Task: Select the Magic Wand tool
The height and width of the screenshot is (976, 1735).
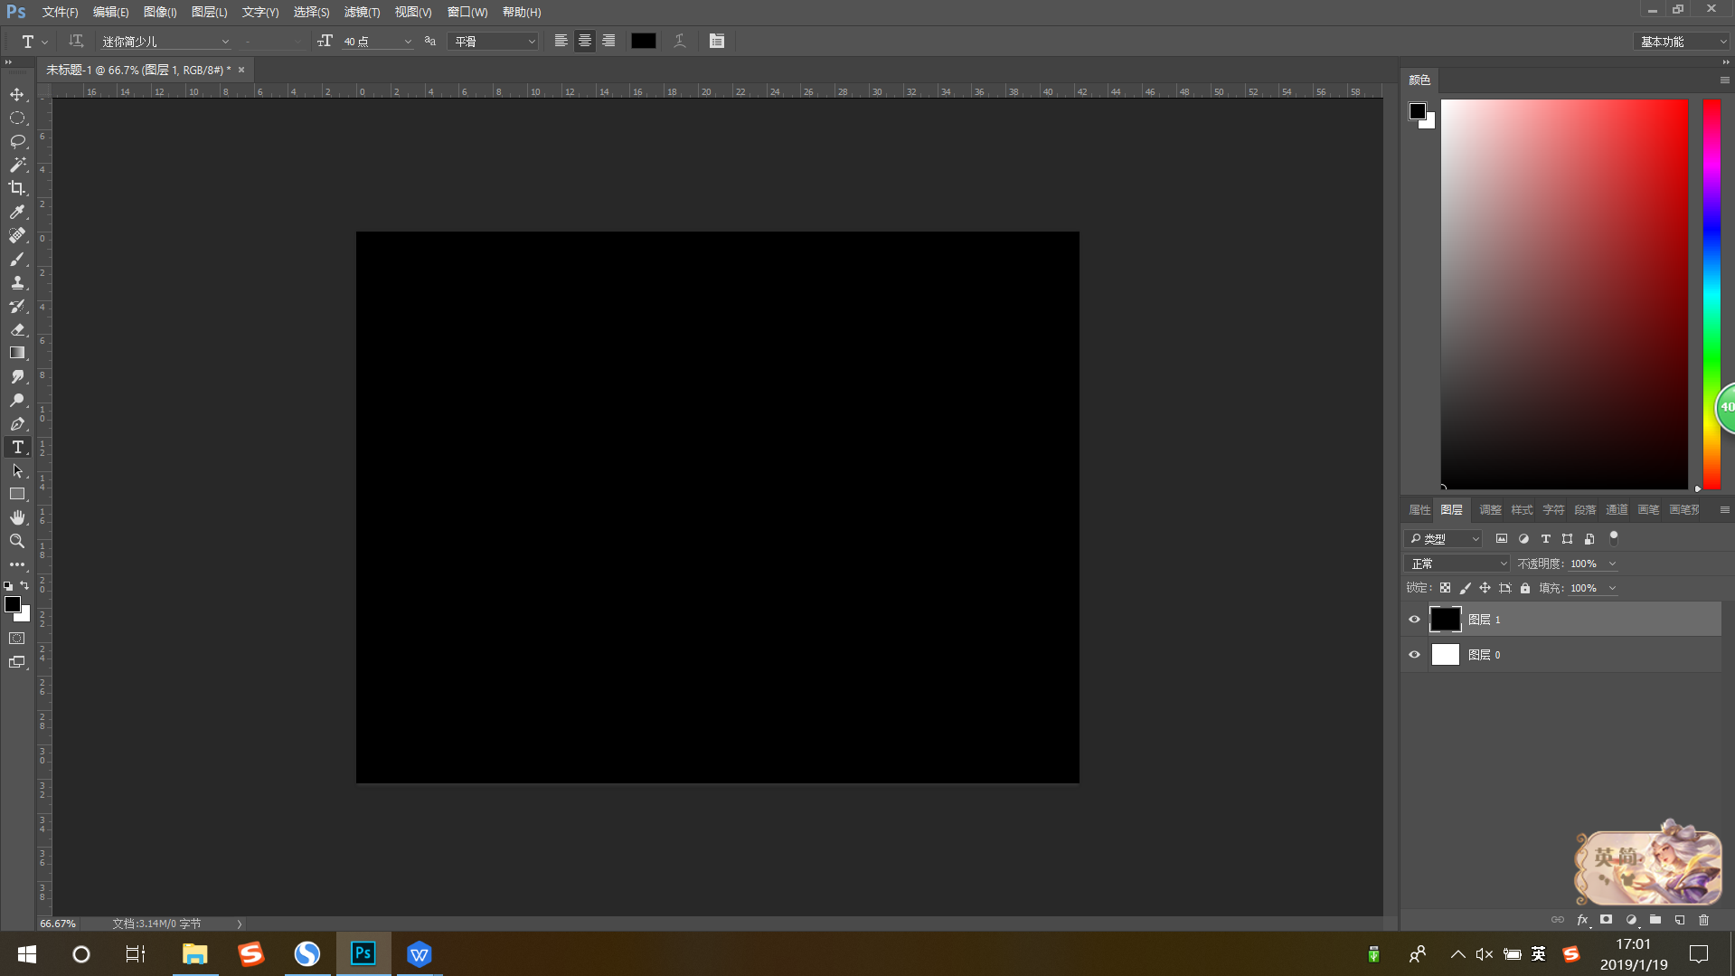Action: tap(17, 165)
